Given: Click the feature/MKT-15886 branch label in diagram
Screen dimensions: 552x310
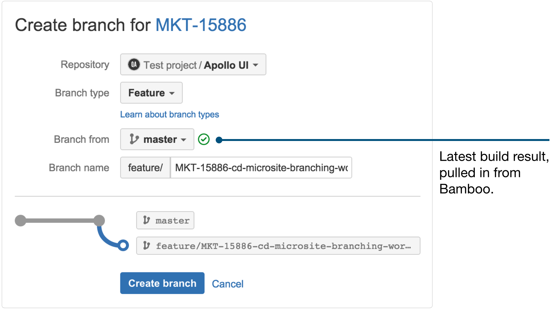Looking at the screenshot, I should (x=283, y=246).
